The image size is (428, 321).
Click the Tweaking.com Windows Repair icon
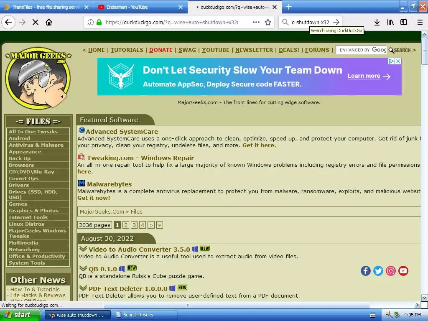(82, 157)
